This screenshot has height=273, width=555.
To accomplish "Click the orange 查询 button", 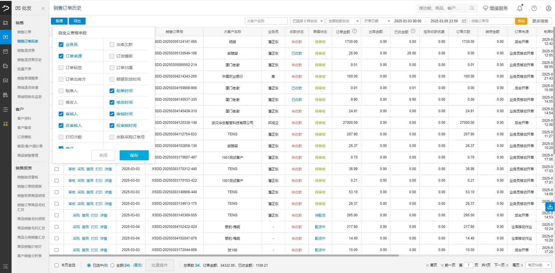I will tap(521, 21).
